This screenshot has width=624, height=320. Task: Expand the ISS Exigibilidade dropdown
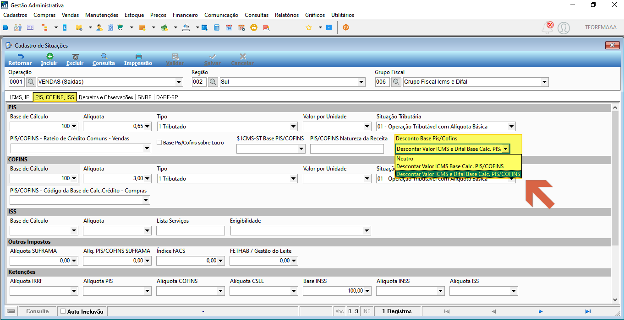coord(367,231)
